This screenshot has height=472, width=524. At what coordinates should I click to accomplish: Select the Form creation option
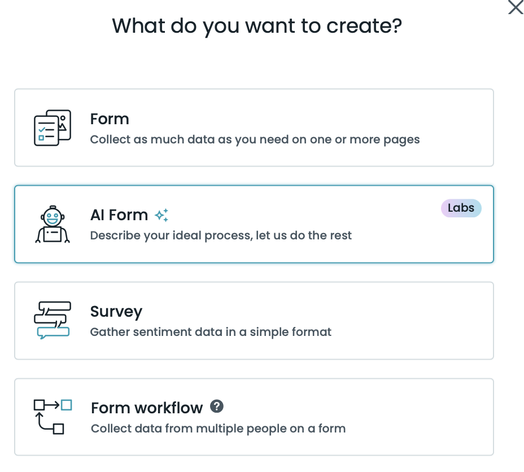254,127
